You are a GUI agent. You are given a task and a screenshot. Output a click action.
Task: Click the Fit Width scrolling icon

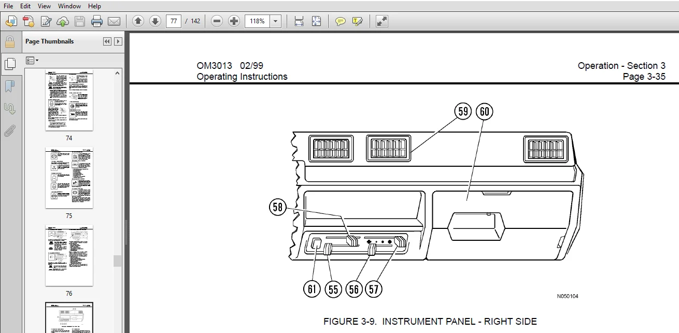pos(299,21)
